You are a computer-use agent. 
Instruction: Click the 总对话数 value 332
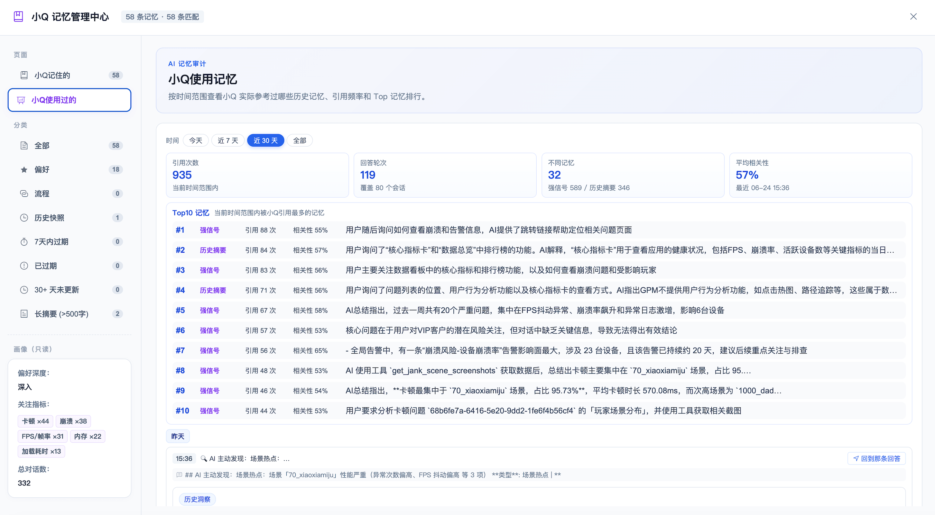[24, 483]
